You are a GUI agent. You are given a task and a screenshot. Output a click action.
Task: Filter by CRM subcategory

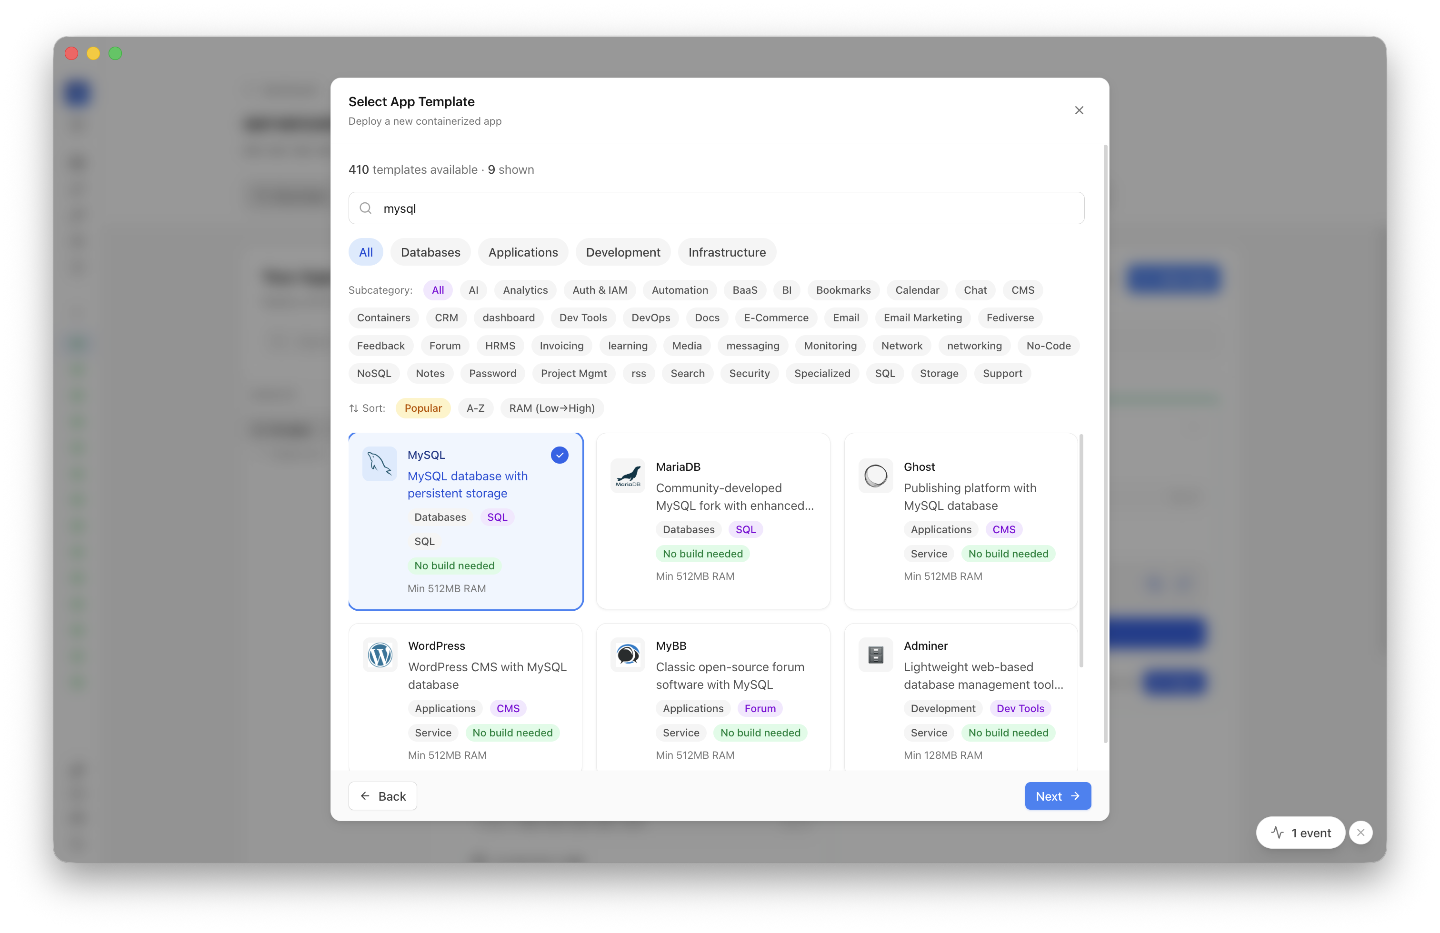(x=446, y=318)
